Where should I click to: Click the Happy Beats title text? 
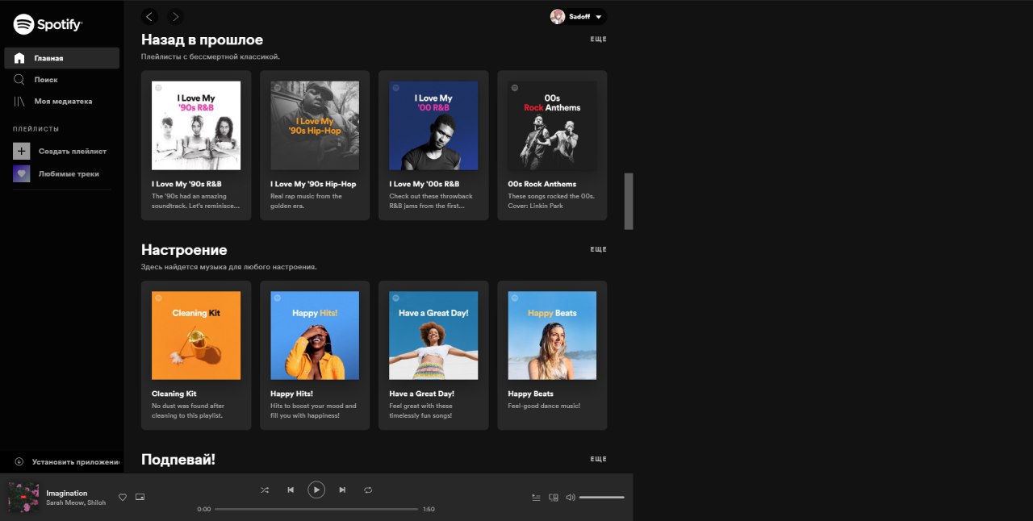531,394
